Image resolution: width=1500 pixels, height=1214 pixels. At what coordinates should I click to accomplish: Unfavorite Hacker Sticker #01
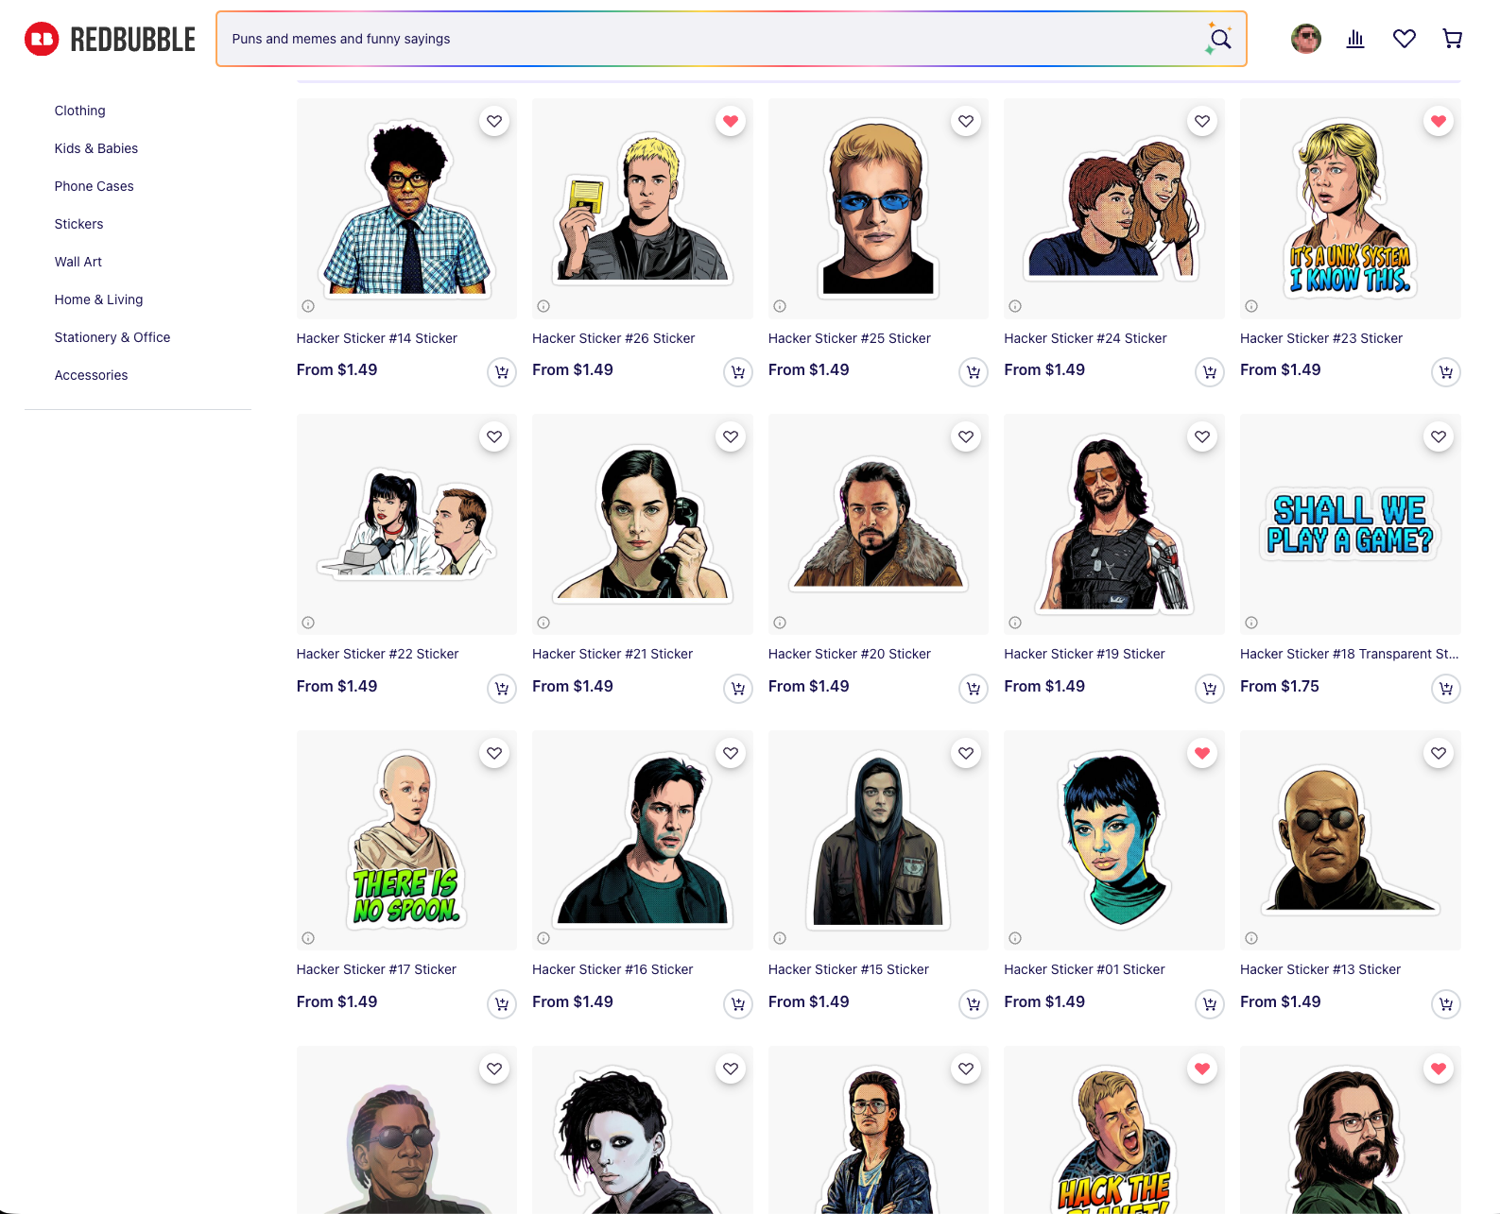pyautogui.click(x=1202, y=753)
